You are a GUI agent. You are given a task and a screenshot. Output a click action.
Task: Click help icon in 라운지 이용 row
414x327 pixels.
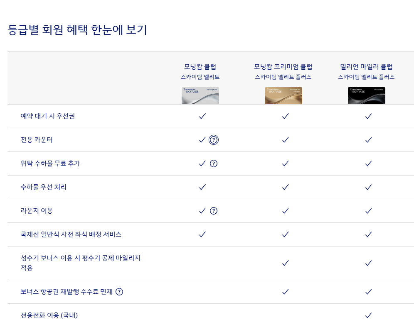click(214, 211)
